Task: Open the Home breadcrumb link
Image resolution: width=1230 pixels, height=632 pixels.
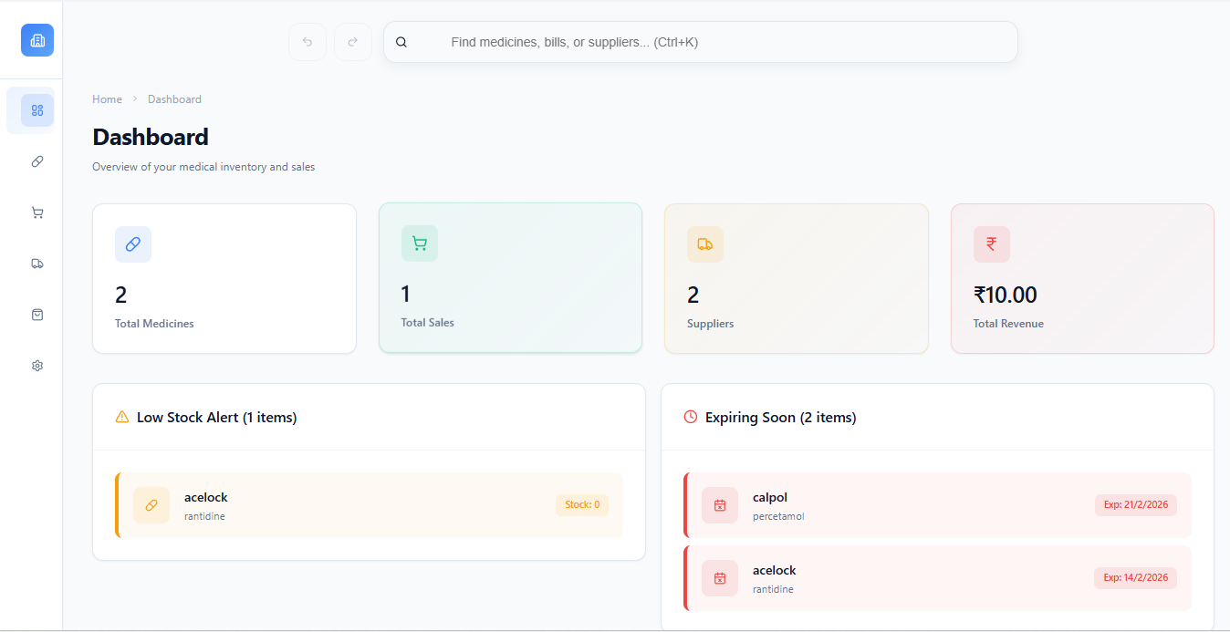Action: click(107, 98)
